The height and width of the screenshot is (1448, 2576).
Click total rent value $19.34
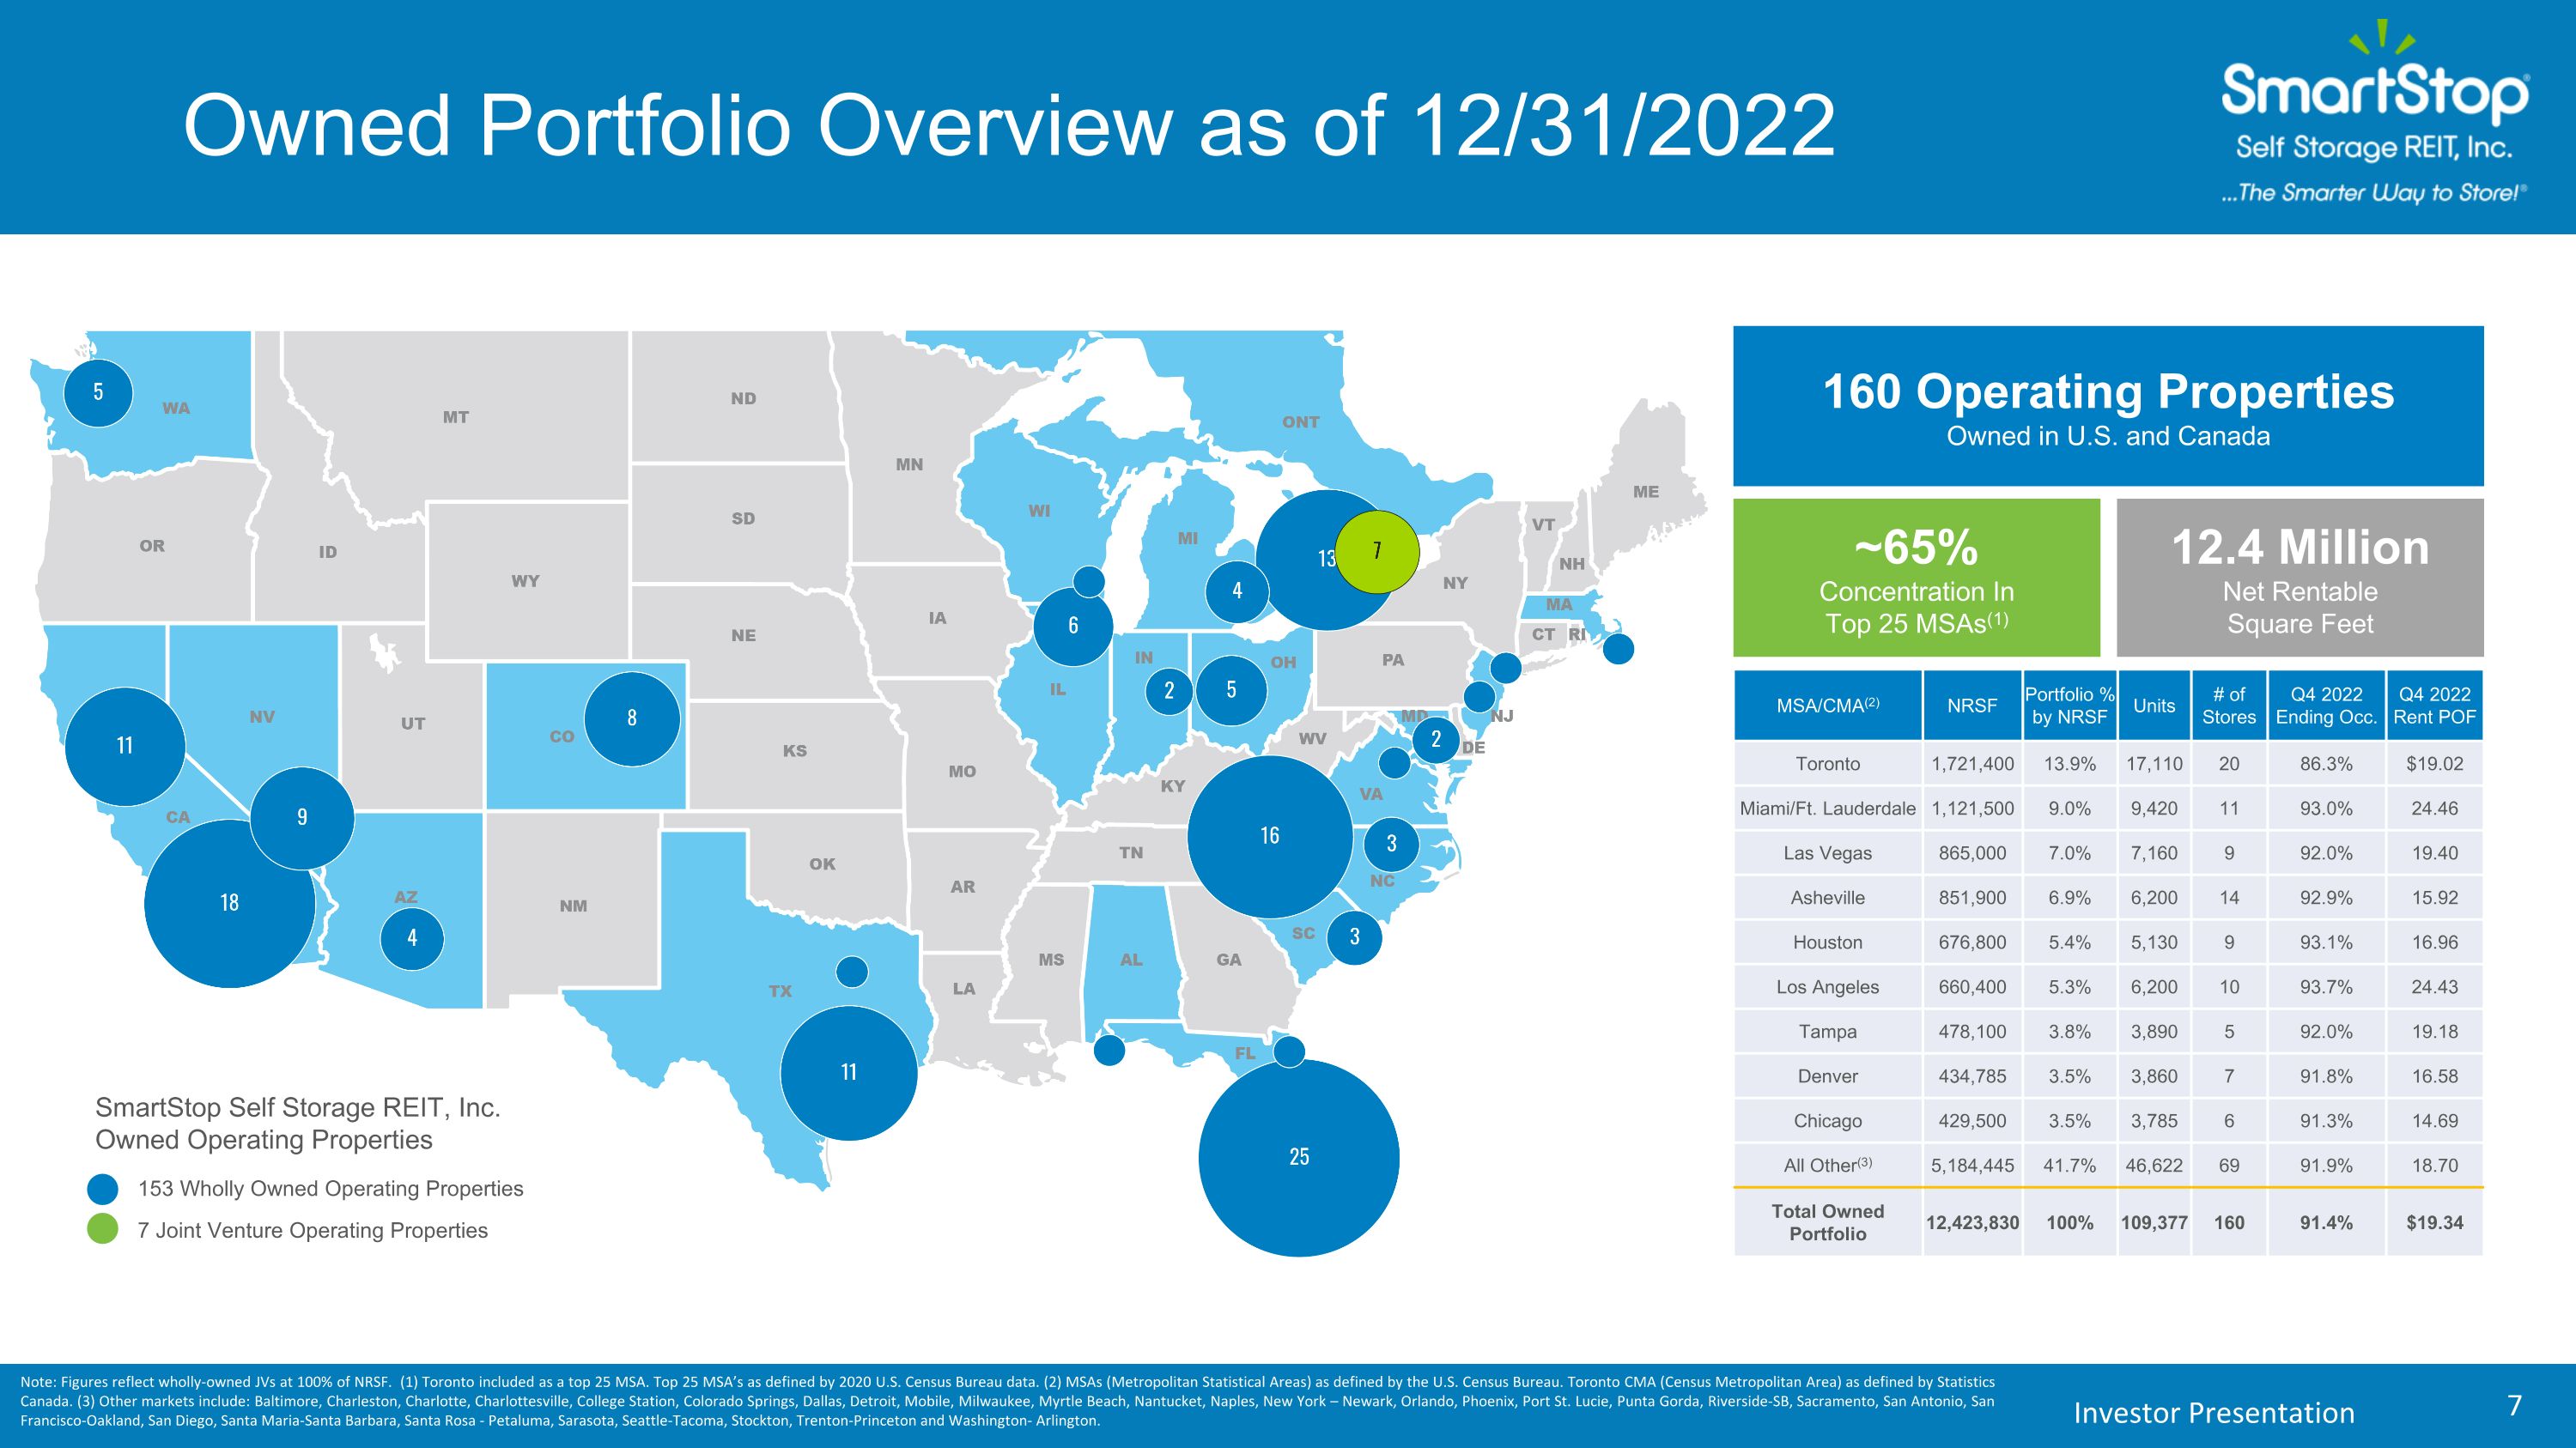[x=2434, y=1223]
